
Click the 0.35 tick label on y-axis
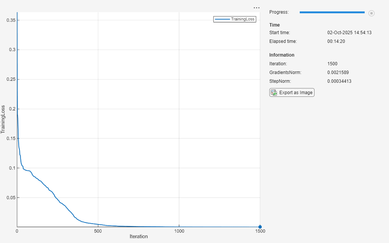[11, 20]
